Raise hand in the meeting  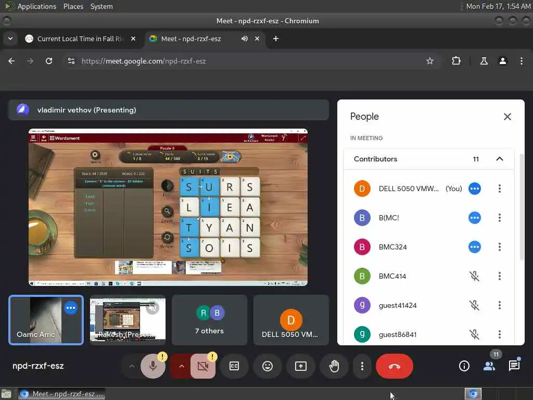(334, 366)
